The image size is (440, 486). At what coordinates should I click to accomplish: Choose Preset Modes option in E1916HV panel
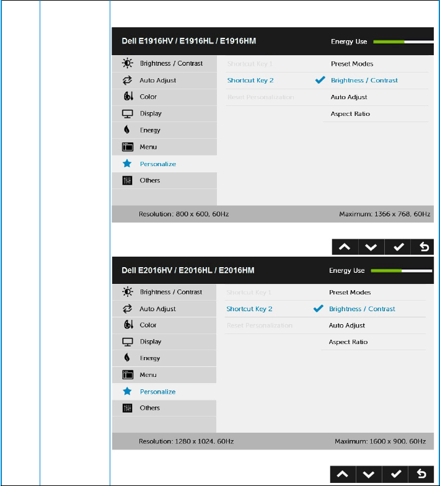point(352,63)
